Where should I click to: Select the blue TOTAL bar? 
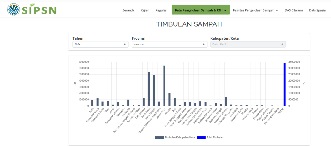pyautogui.click(x=284, y=84)
